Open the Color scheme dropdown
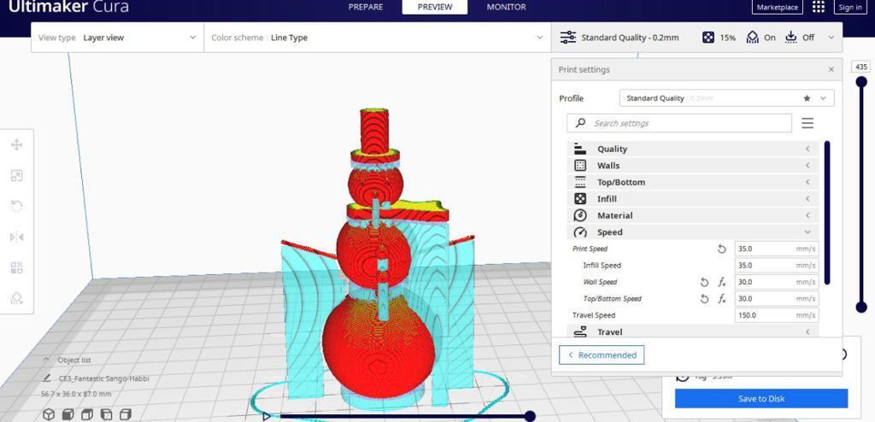 click(377, 38)
